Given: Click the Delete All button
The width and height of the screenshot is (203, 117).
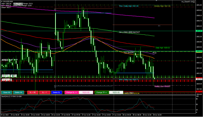Looking at the screenshot, I should pyautogui.click(x=19, y=92).
